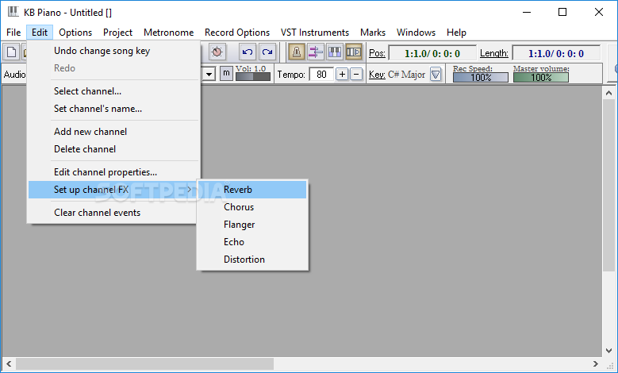Screen dimensions: 618x373
Task: Open the Marks menu
Action: coord(372,33)
